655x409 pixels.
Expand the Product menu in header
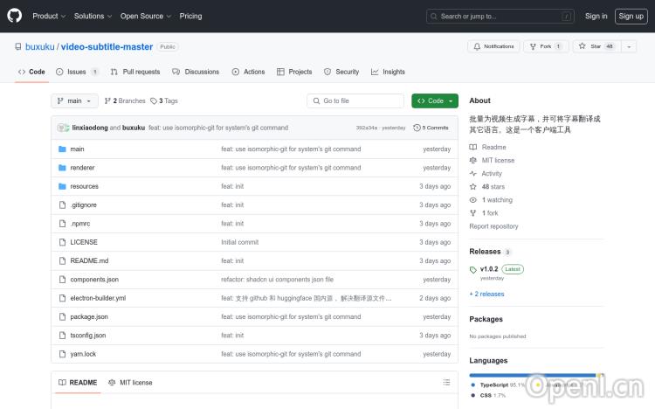click(x=48, y=16)
